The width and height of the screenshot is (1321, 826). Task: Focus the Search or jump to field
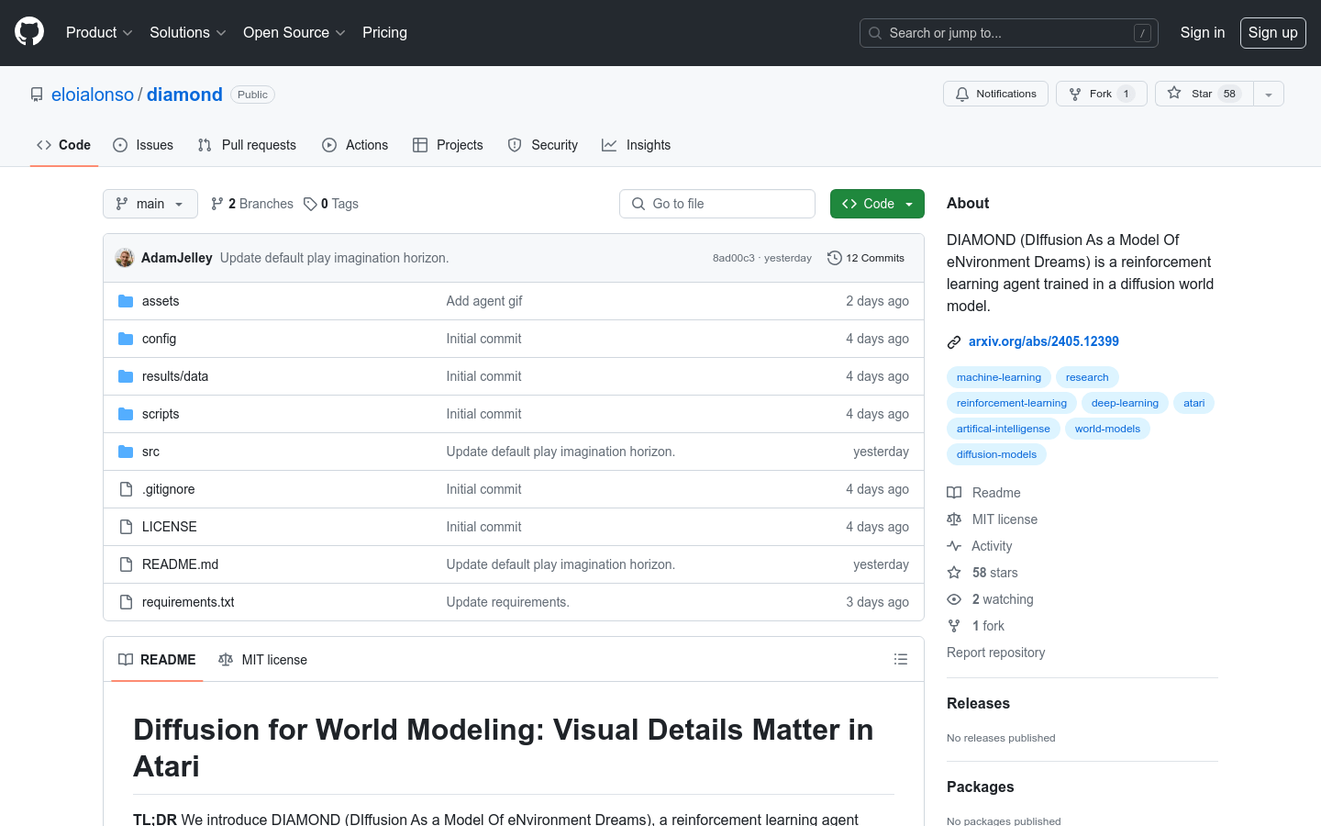tap(1009, 33)
